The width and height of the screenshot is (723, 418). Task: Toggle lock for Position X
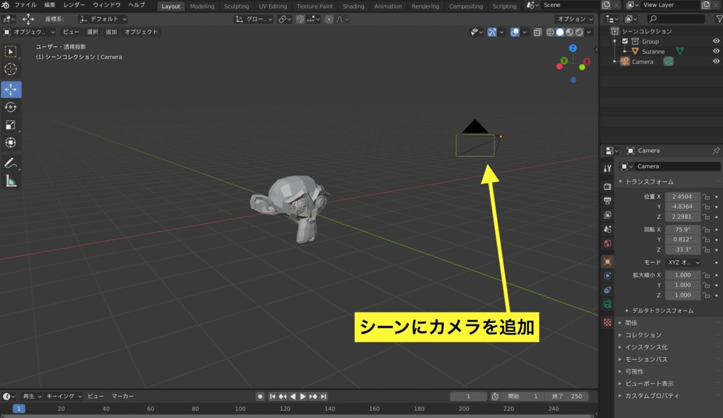(706, 197)
